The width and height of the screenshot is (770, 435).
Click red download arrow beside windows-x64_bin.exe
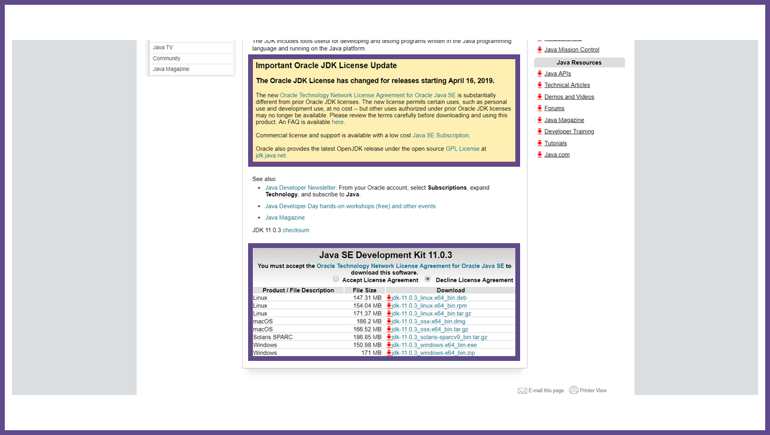389,345
